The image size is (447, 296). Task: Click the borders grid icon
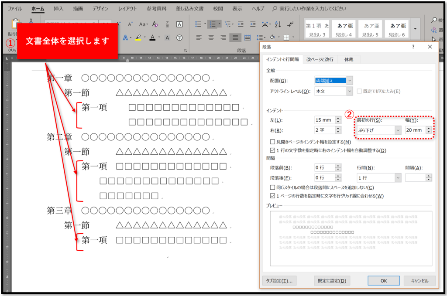286,37
